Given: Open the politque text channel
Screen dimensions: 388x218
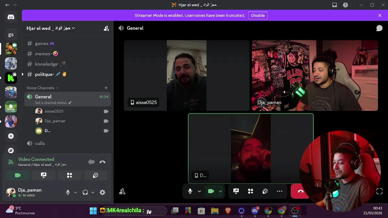Looking at the screenshot, I should click(x=68, y=74).
